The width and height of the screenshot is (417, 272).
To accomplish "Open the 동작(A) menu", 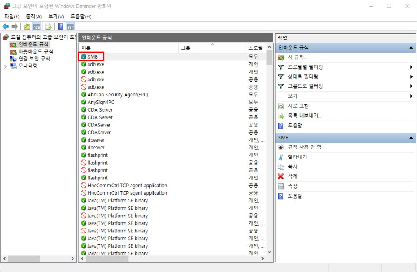I will click(x=34, y=17).
